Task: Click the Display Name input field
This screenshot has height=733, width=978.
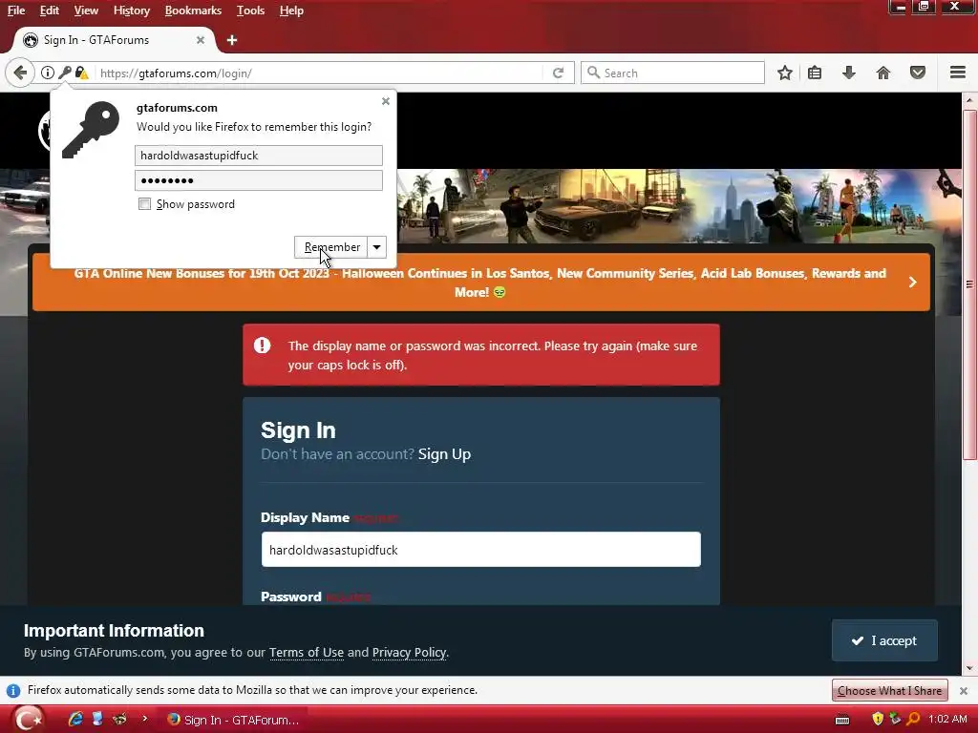Action: (481, 549)
